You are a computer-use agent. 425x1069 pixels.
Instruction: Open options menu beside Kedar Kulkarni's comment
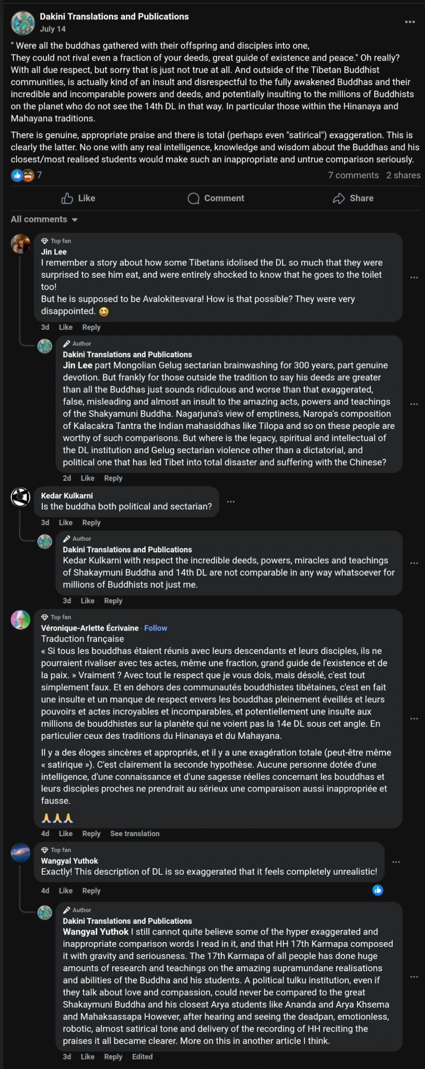click(231, 502)
